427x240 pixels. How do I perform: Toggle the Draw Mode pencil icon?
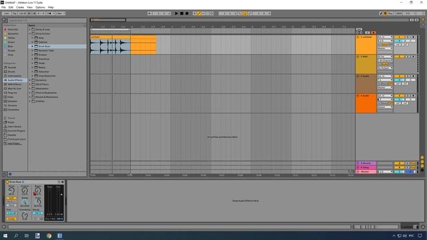[x=381, y=13]
